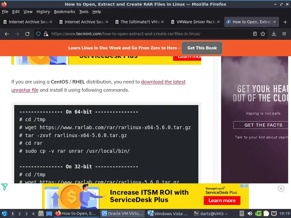Open the Help menu

97,12
